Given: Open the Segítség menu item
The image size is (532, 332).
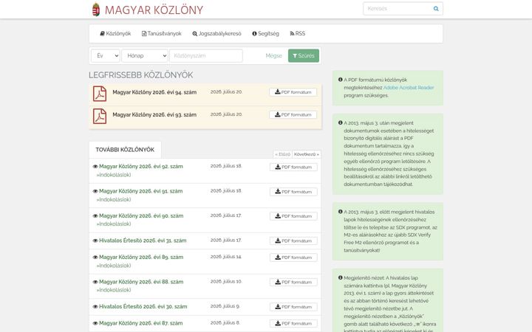Looking at the screenshot, I should click(266, 33).
